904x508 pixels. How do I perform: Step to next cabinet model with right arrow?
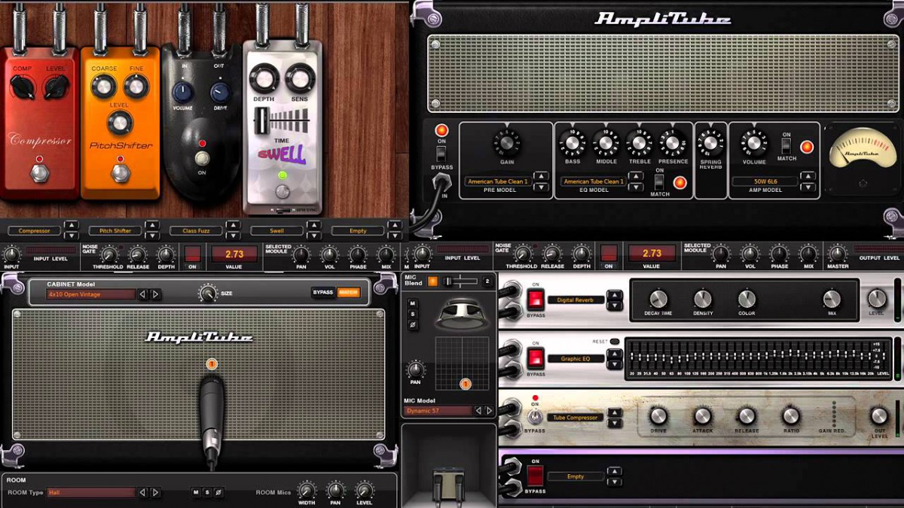(156, 294)
